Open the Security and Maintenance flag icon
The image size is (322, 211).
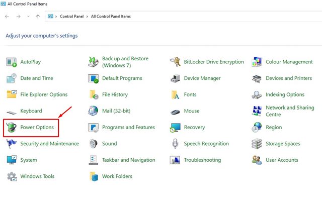[12, 144]
